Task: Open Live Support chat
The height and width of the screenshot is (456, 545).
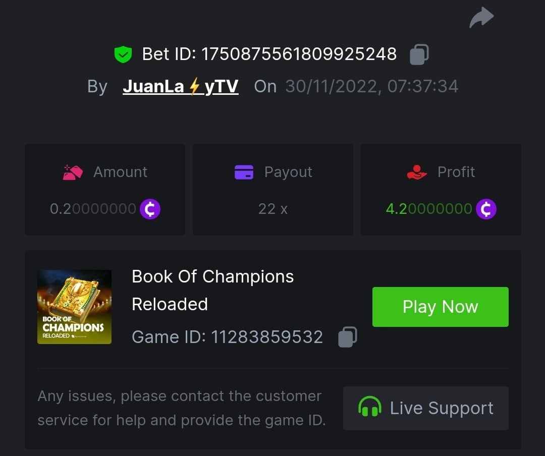Action: 426,408
